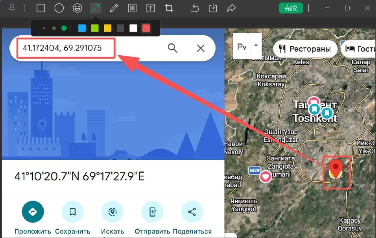Filter map by Рестораны chip

pyautogui.click(x=305, y=49)
